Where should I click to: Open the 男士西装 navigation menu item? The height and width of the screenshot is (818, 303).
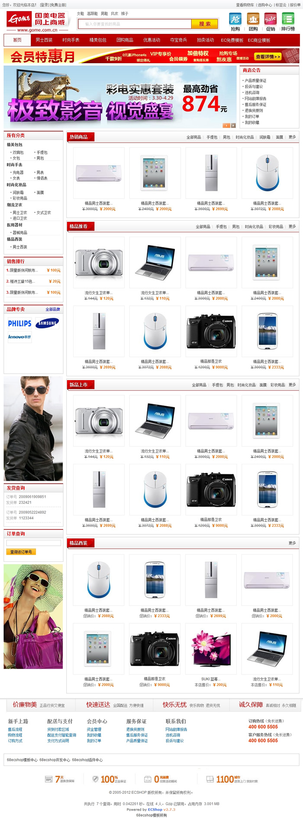point(44,40)
